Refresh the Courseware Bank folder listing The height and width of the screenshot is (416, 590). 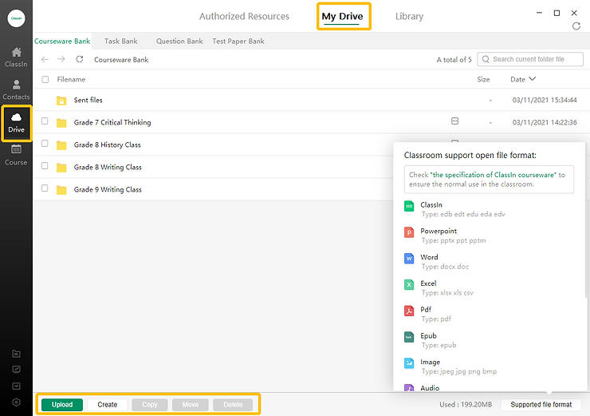80,60
